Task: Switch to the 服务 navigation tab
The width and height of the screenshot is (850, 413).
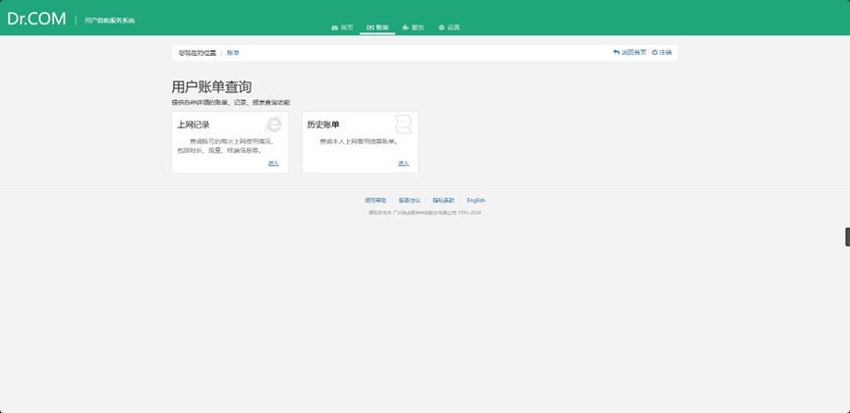Action: click(x=414, y=27)
